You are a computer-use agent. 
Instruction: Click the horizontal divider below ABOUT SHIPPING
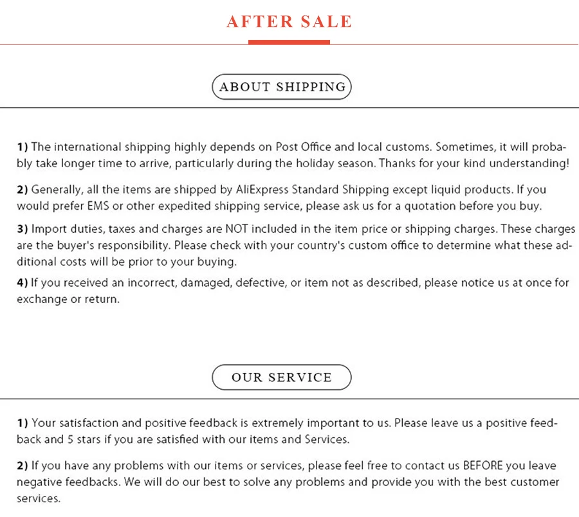[x=289, y=108]
